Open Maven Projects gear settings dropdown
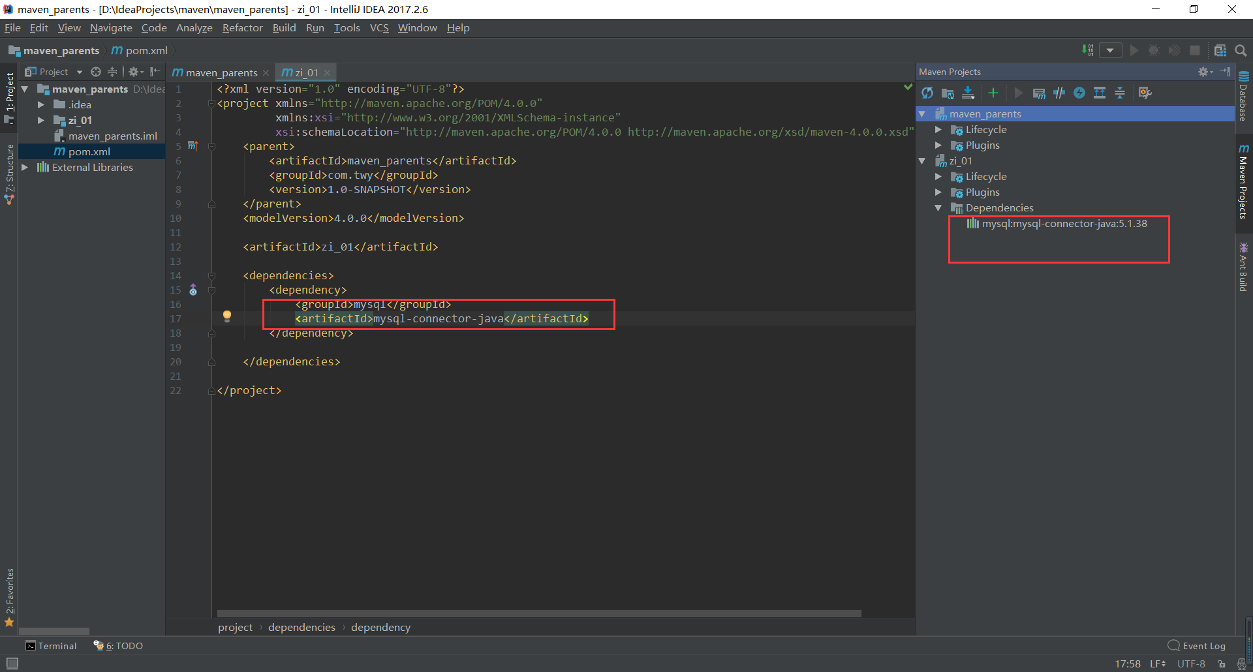The width and height of the screenshot is (1253, 672). [1205, 72]
